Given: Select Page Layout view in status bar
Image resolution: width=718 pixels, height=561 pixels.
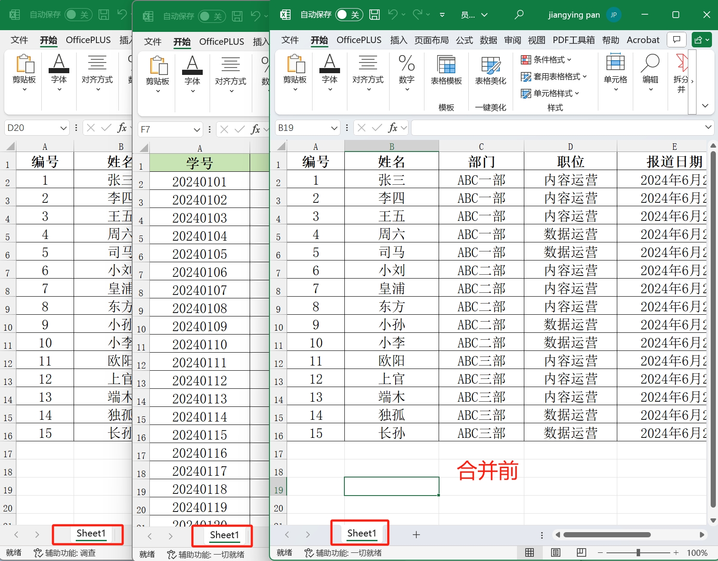Looking at the screenshot, I should [556, 552].
